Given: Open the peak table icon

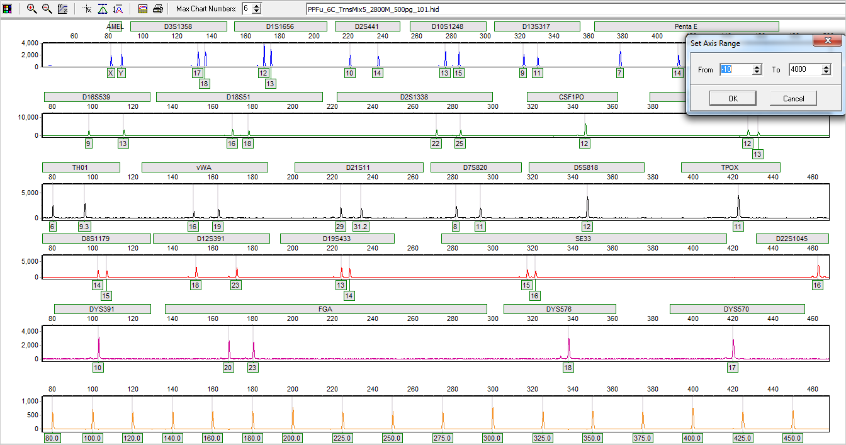Looking at the screenshot, I should point(142,9).
